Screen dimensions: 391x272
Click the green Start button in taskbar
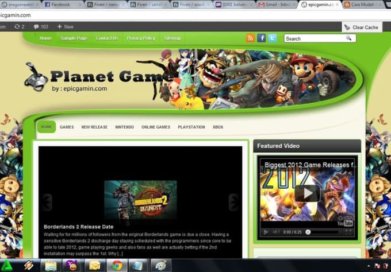[7, 266]
